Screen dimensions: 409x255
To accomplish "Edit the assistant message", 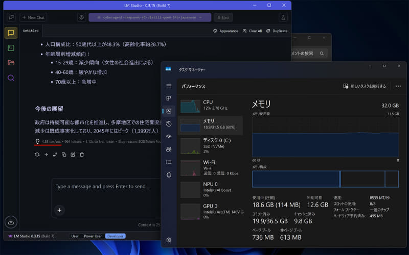I will 73,155.
